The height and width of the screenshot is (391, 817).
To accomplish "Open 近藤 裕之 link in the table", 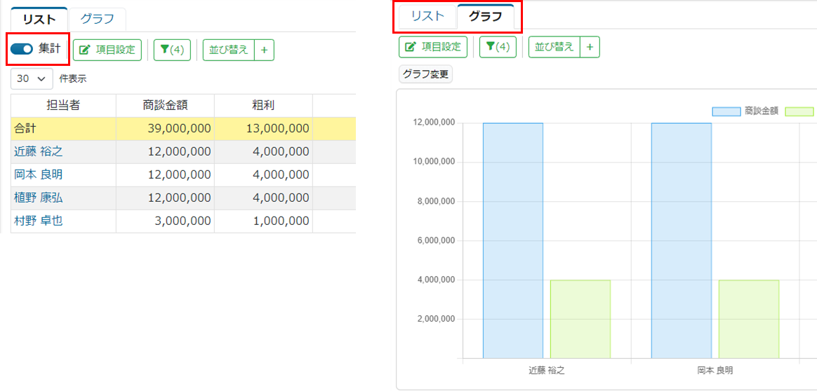I will tap(39, 152).
